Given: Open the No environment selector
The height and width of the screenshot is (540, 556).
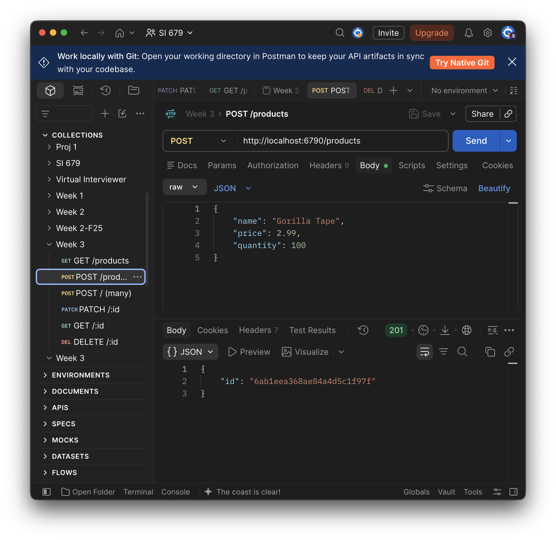Looking at the screenshot, I should 465,90.
